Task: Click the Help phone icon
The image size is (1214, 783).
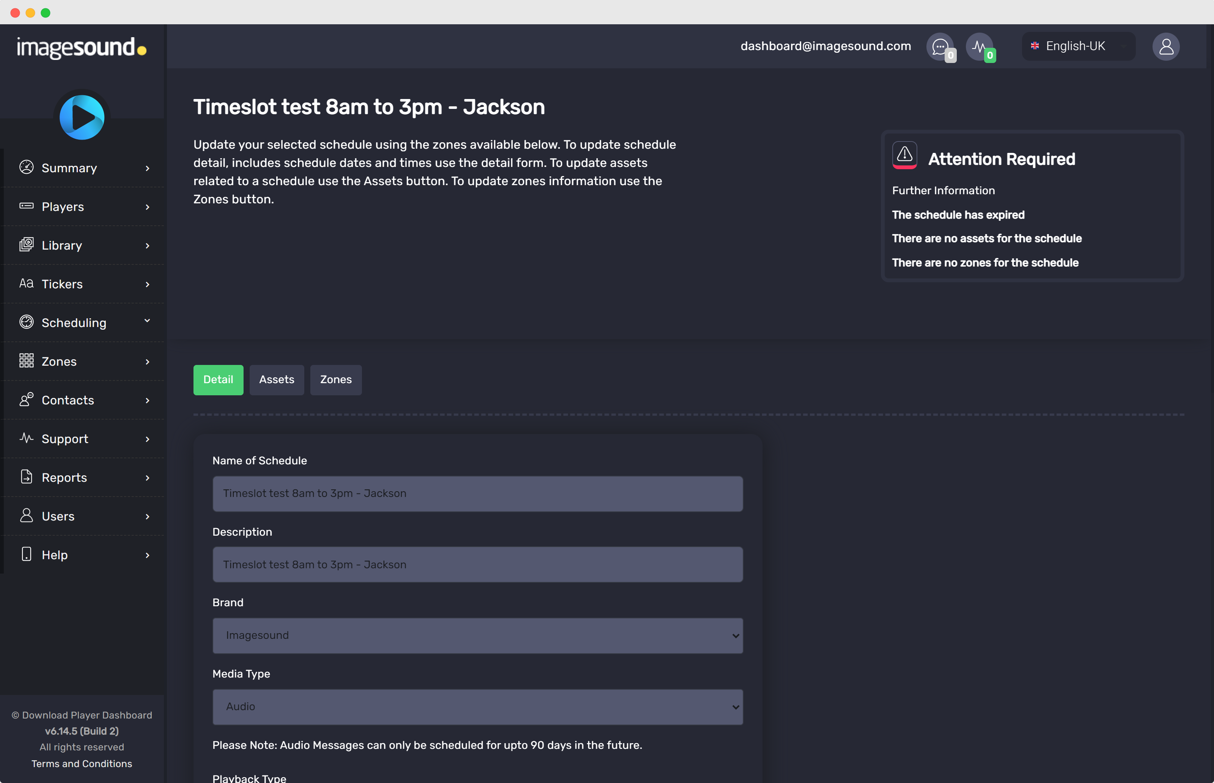Action: pos(27,554)
